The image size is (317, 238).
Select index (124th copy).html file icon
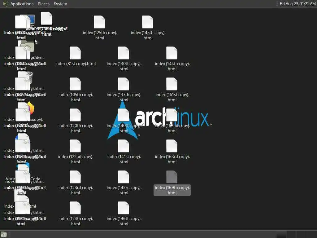coord(75,208)
